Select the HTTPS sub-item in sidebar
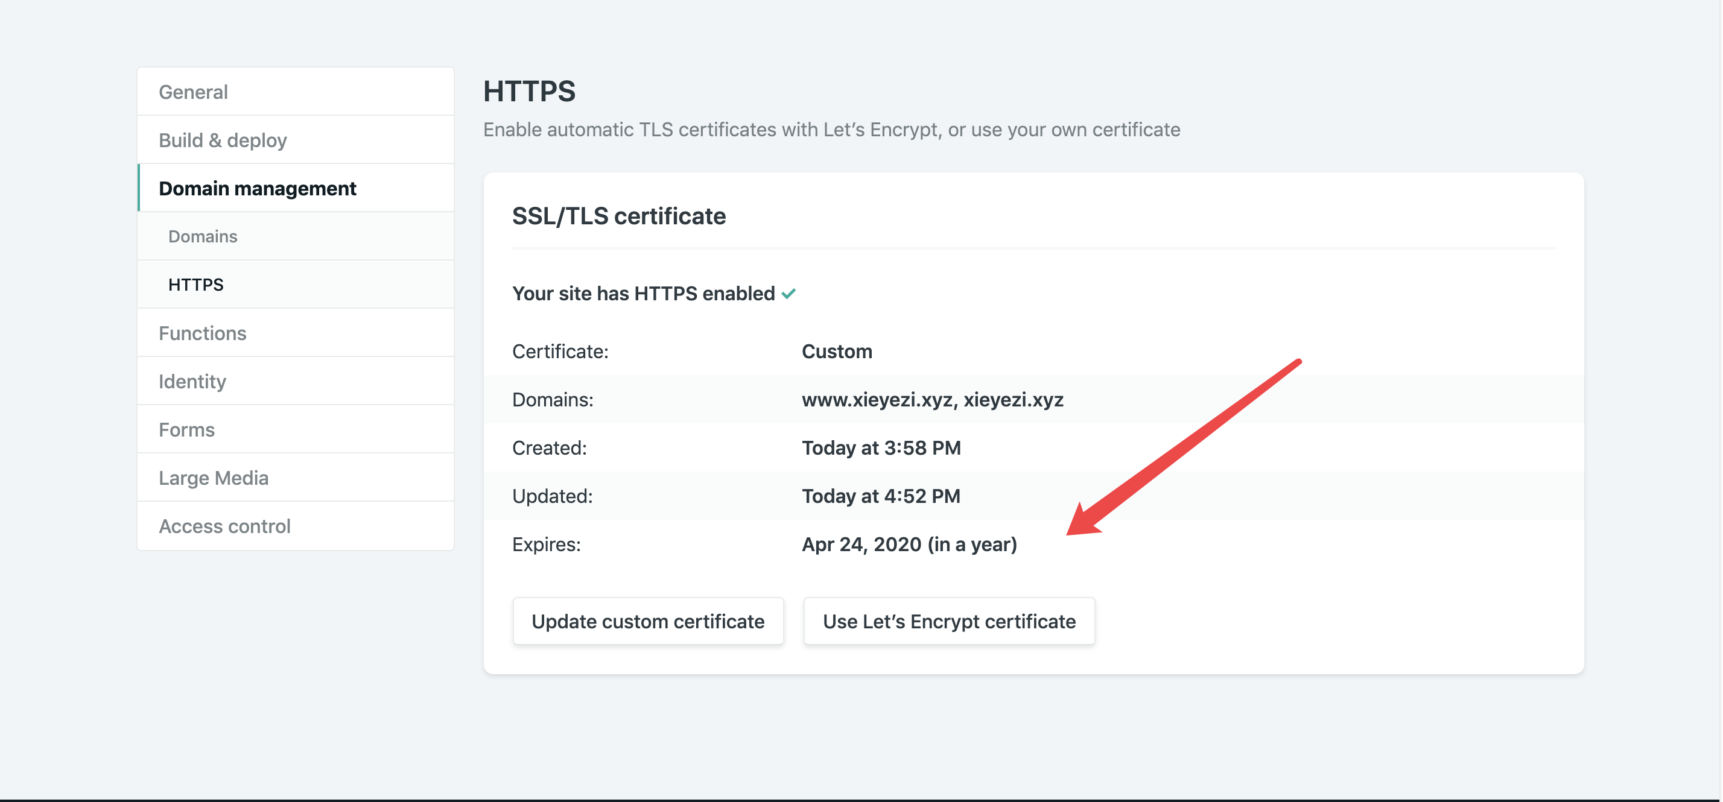 click(196, 285)
